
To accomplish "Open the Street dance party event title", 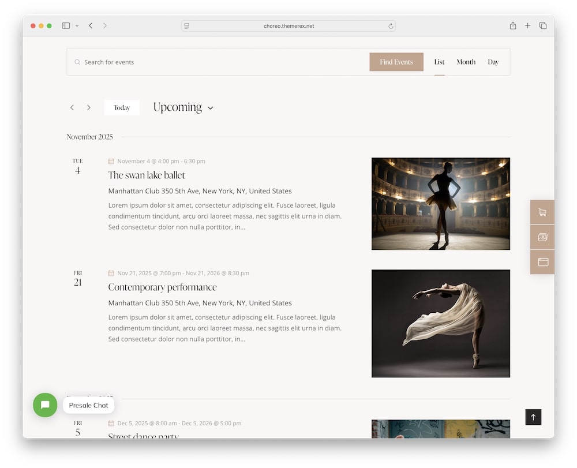I will coord(144,436).
